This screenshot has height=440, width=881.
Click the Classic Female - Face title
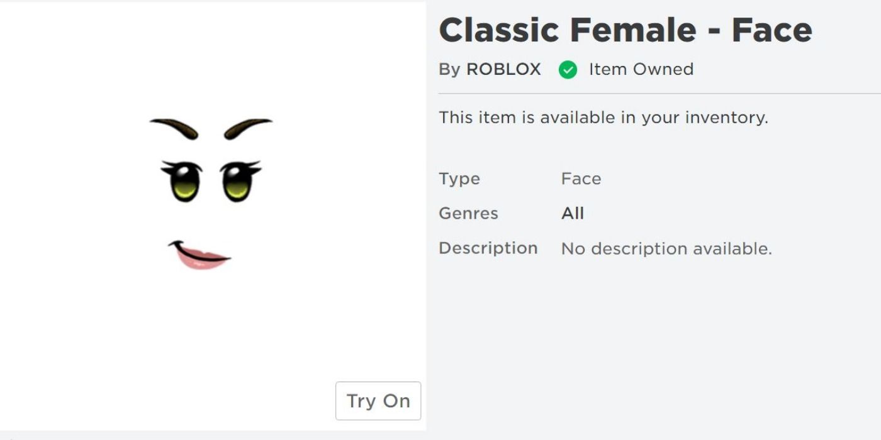tap(625, 30)
